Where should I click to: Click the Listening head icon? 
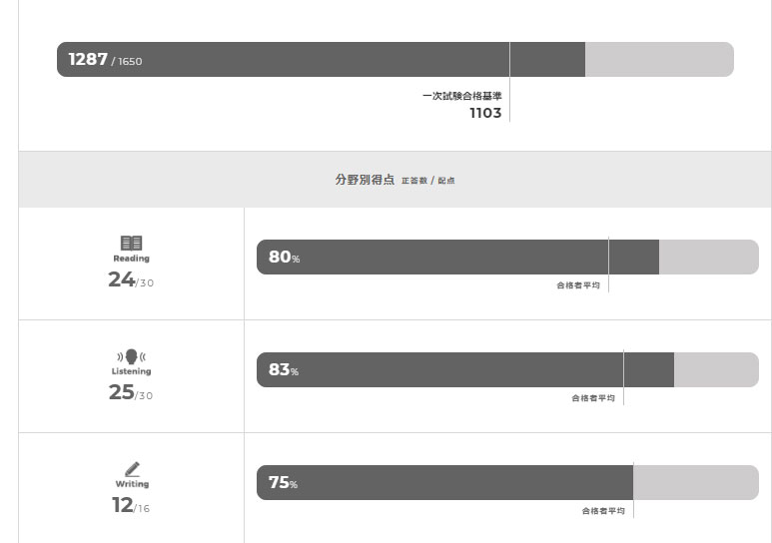[131, 356]
